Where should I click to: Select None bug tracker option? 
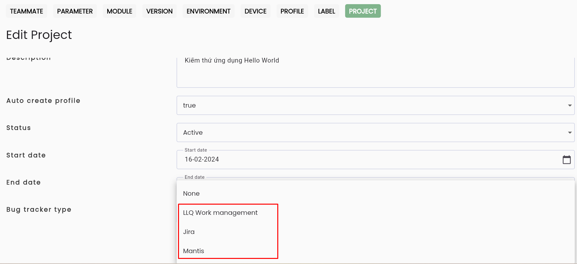pyautogui.click(x=376, y=193)
